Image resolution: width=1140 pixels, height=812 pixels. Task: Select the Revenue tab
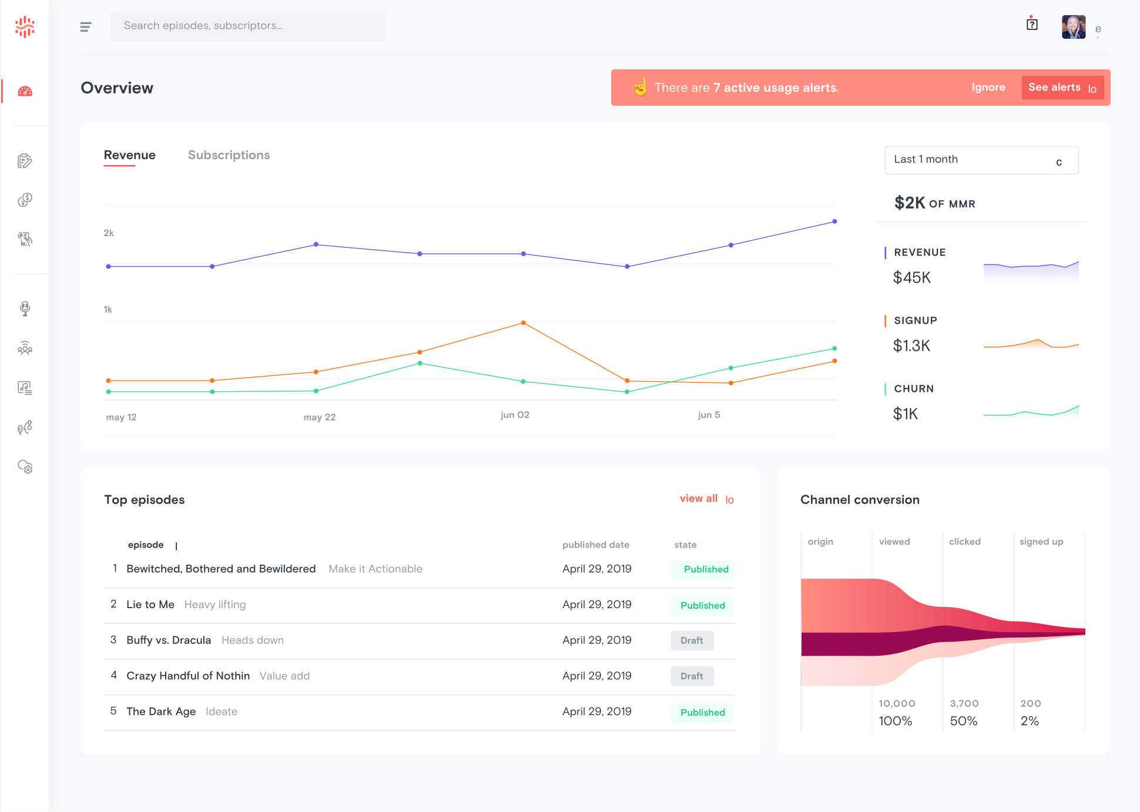129,155
